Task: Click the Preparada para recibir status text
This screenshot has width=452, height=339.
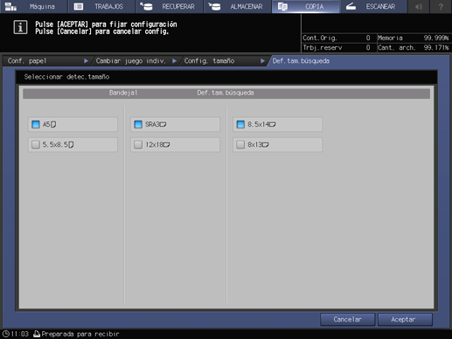Action: tap(80, 334)
